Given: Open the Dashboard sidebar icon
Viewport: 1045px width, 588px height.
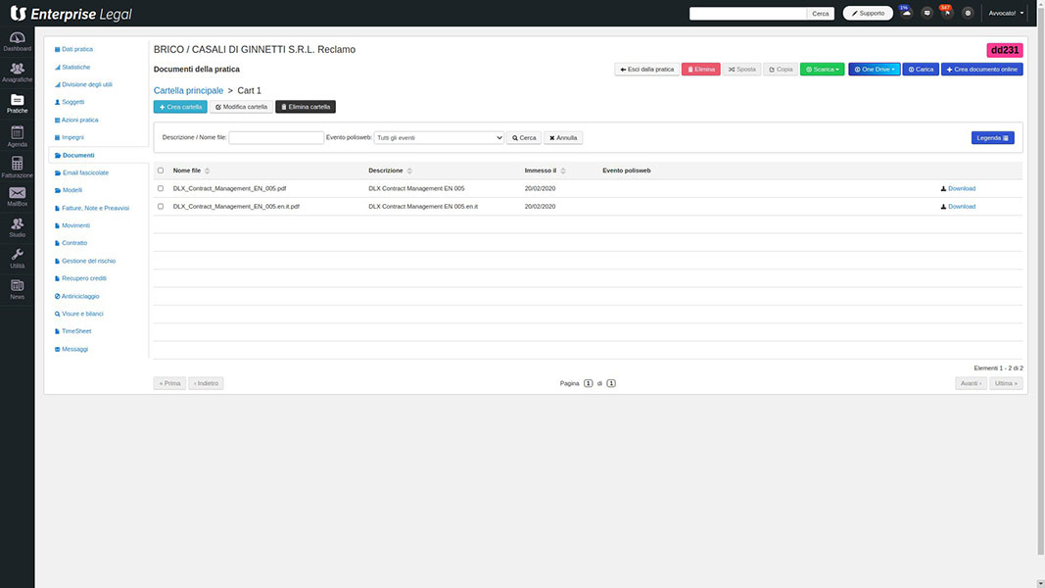Looking at the screenshot, I should [x=18, y=41].
